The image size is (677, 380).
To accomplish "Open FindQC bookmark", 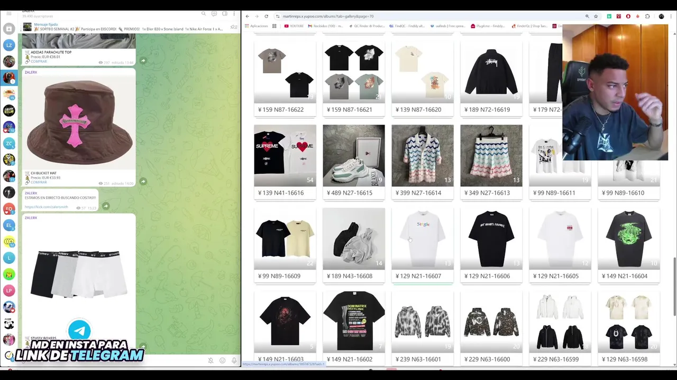I will point(407,26).
